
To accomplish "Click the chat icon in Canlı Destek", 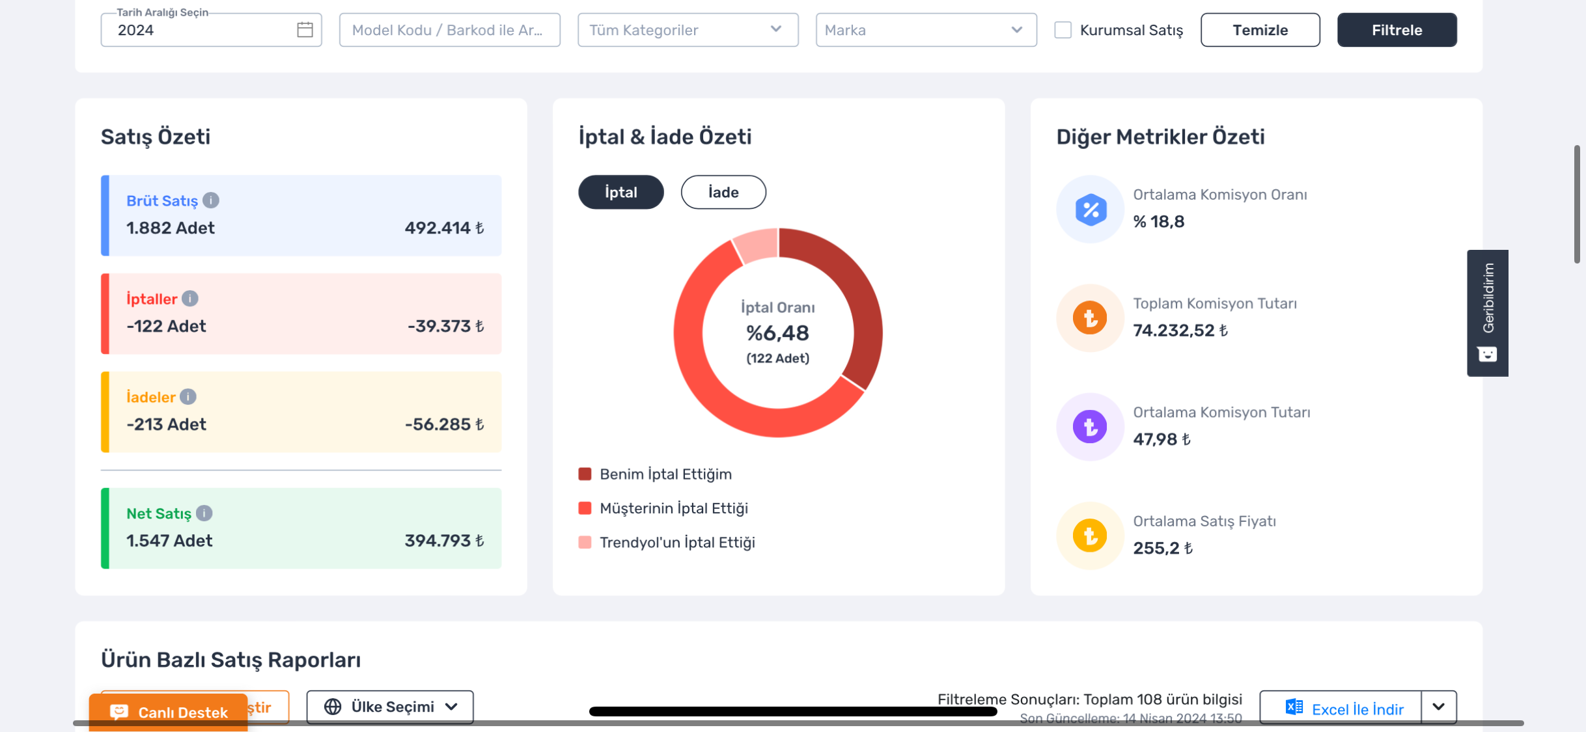I will [119, 712].
